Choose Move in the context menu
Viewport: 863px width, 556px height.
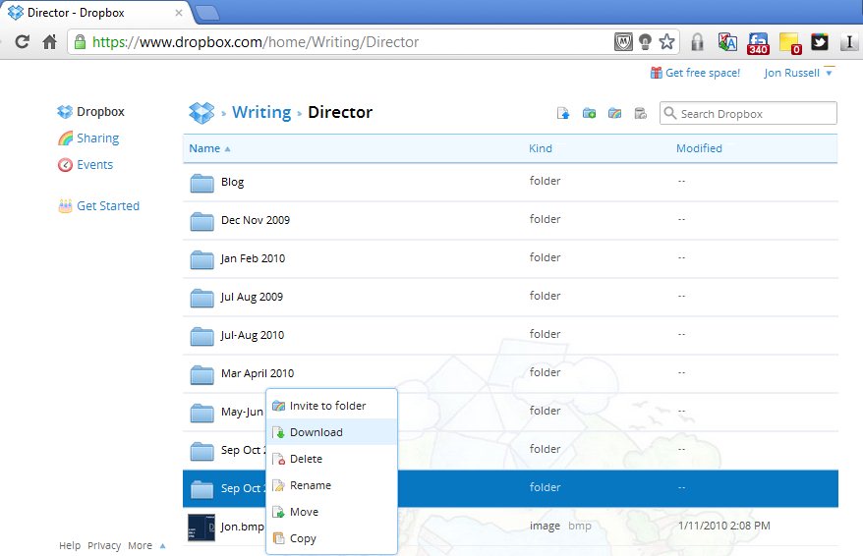332,512
